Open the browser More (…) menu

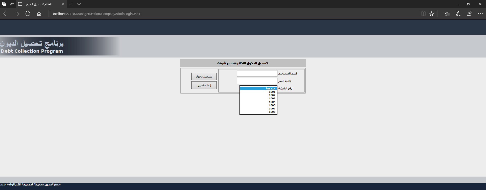click(x=480, y=14)
